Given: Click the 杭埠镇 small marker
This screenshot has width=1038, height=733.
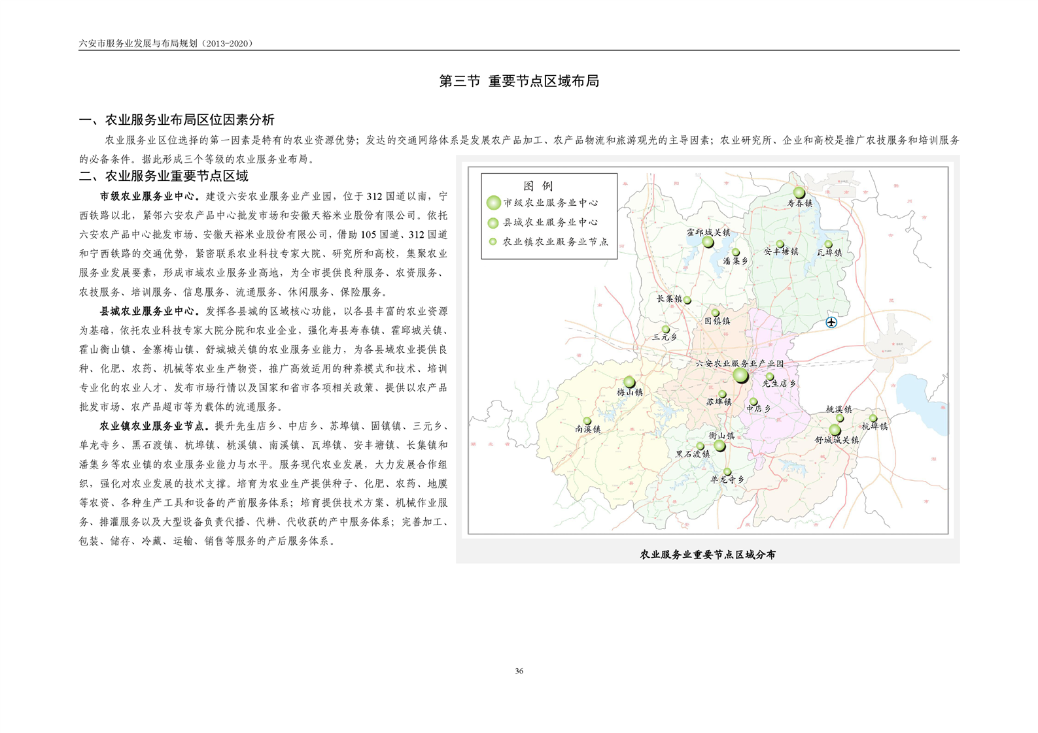Looking at the screenshot, I should [x=873, y=418].
